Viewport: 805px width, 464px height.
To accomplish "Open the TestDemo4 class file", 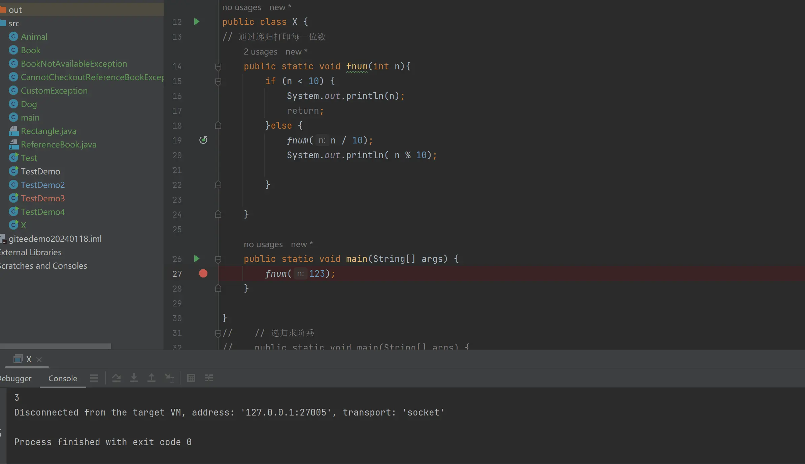I will coord(43,212).
